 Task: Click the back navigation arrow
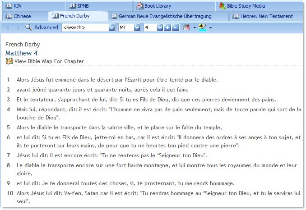pos(8,27)
